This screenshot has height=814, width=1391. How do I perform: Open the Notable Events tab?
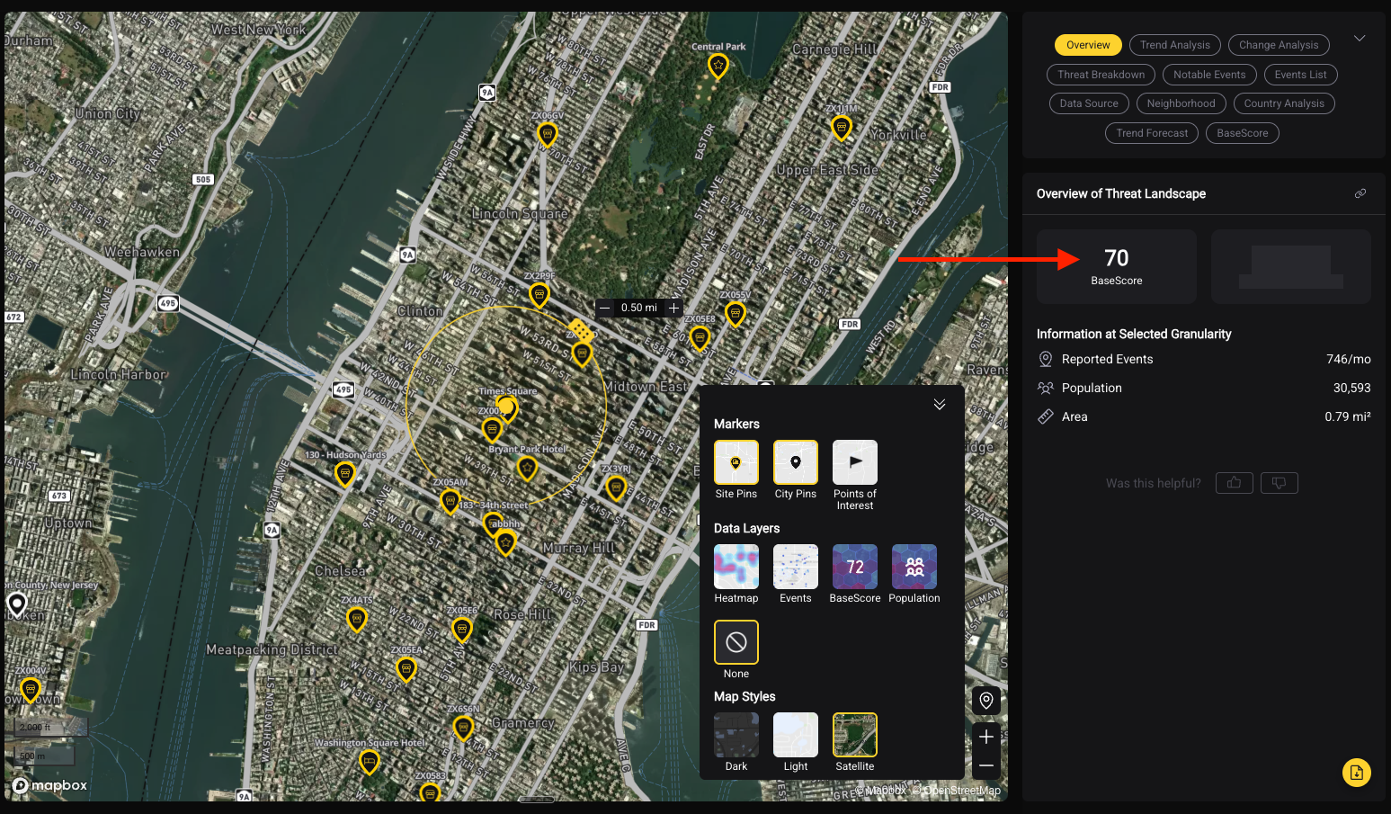pos(1209,75)
